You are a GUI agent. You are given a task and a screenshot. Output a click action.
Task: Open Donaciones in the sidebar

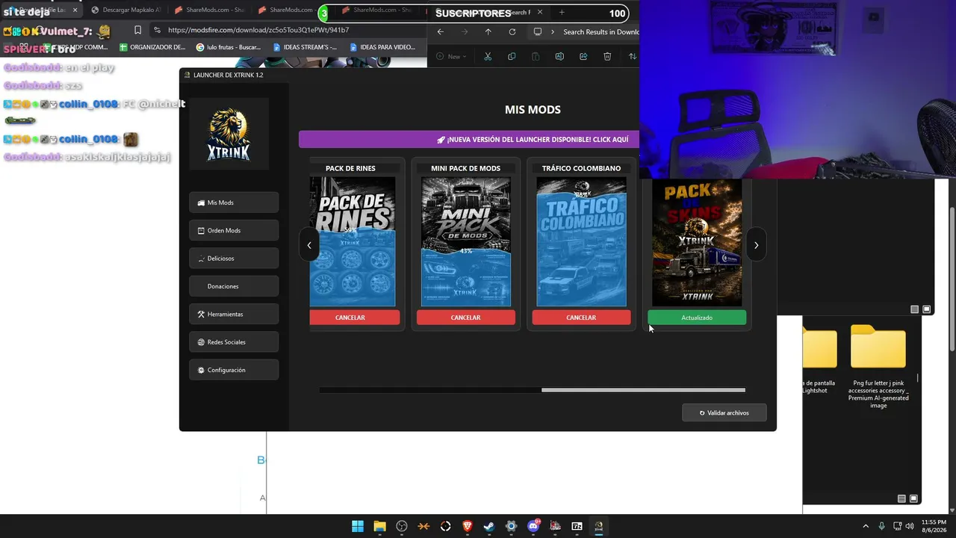pyautogui.click(x=234, y=286)
